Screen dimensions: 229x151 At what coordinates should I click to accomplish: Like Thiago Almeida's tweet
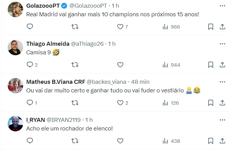click(120, 65)
